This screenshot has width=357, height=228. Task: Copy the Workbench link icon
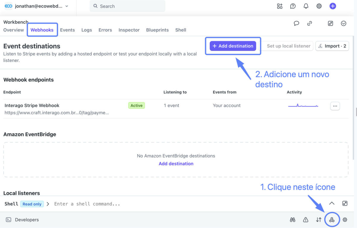[x=309, y=23]
